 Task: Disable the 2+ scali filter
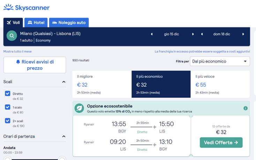click(8, 121)
